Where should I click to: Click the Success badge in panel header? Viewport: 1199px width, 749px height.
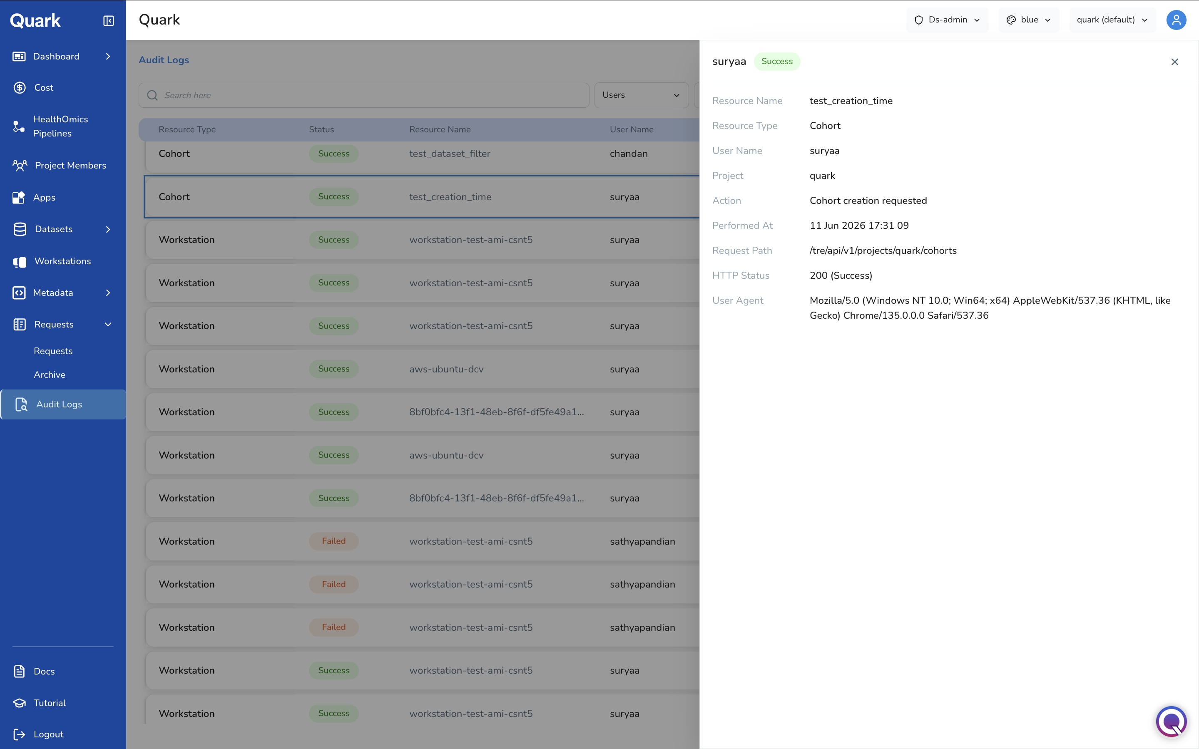[x=777, y=62]
